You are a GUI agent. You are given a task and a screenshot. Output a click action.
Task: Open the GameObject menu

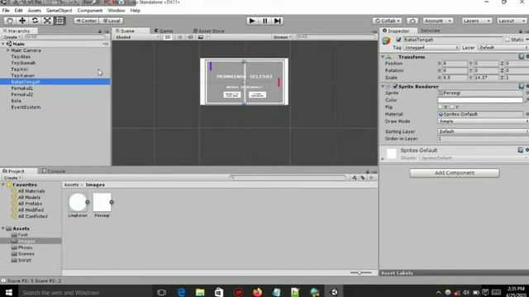[x=59, y=11]
